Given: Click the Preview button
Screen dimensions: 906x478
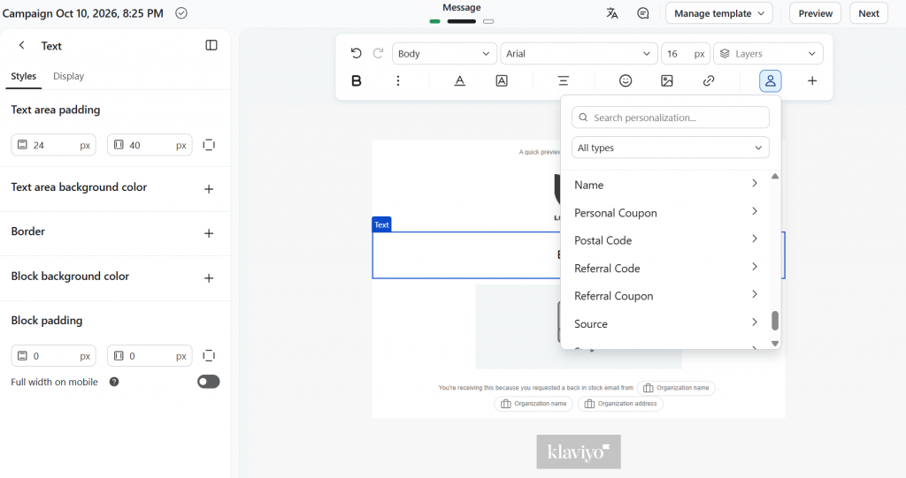Looking at the screenshot, I should coord(815,13).
